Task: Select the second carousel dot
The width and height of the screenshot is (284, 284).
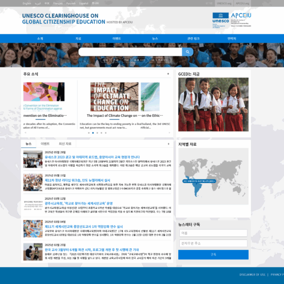Action: pos(93,133)
